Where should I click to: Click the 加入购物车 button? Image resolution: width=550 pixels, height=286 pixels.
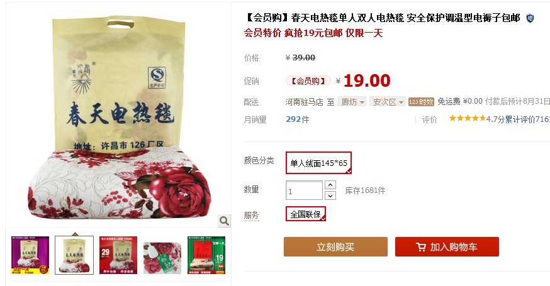point(447,247)
